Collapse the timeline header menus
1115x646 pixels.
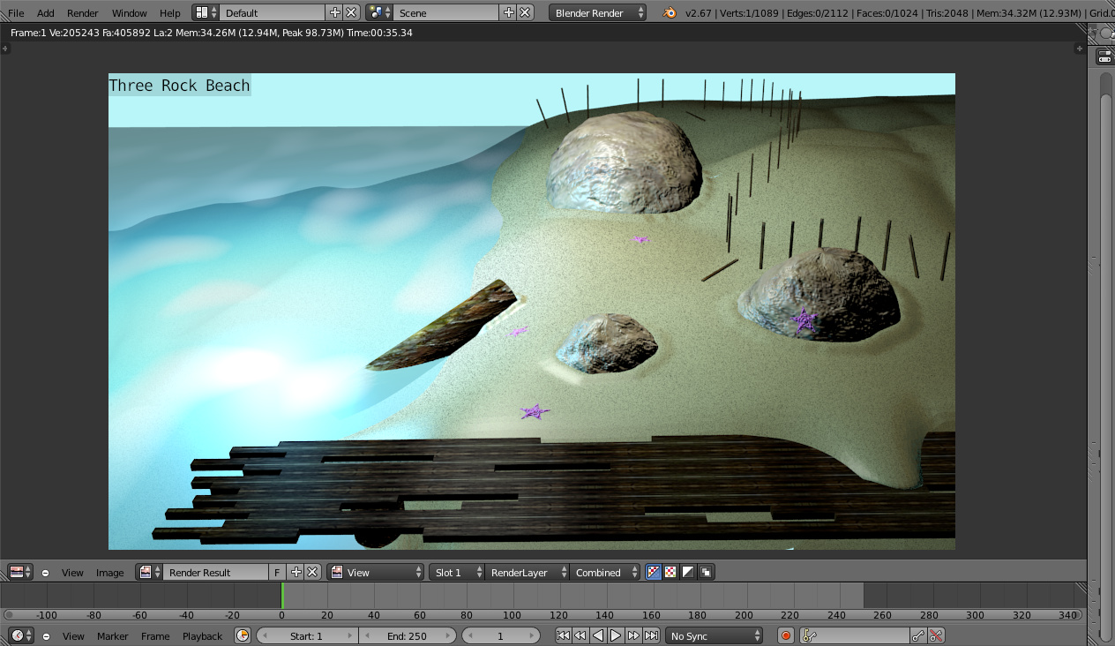pos(46,636)
